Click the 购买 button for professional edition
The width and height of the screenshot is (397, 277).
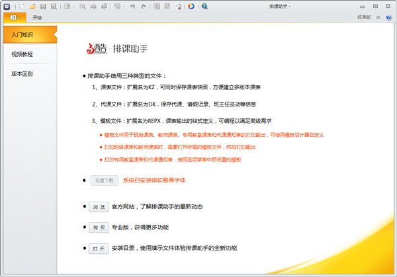[99, 227]
